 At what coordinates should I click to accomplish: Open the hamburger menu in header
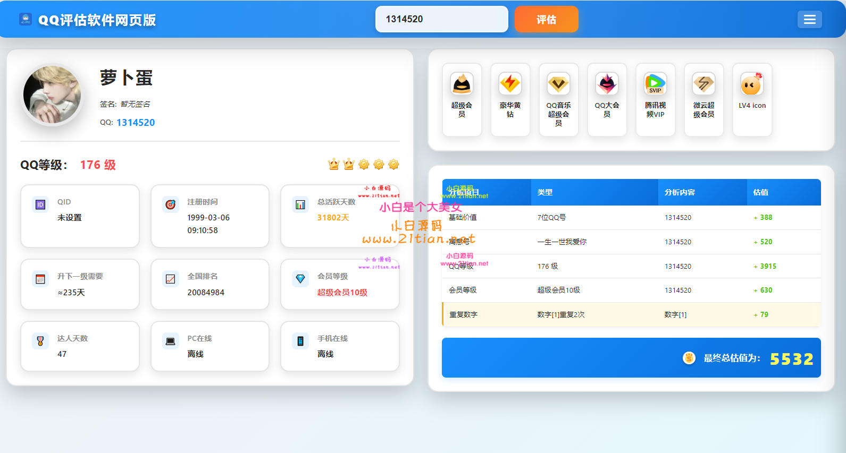[x=809, y=20]
